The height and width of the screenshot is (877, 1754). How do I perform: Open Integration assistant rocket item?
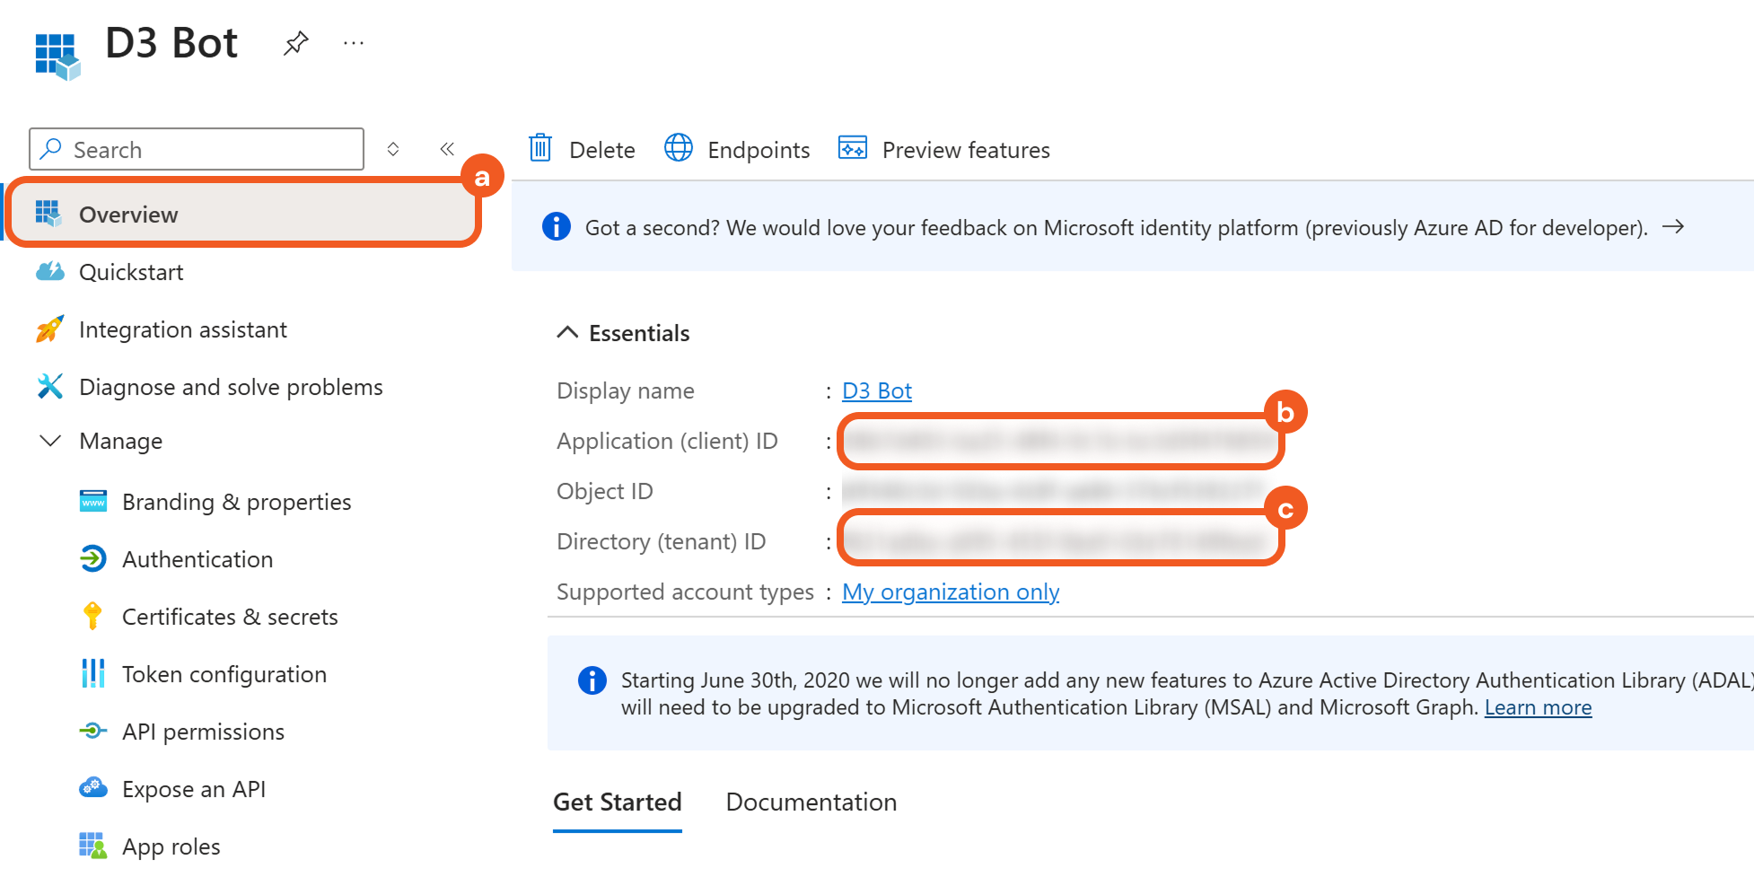pyautogui.click(x=182, y=329)
